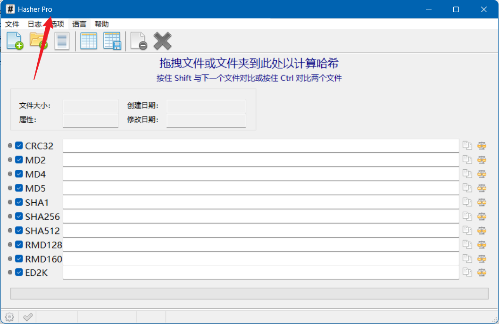Viewport: 499px width, 324px height.
Task: Click the gray dot beside CRC32
Action: click(x=10, y=145)
